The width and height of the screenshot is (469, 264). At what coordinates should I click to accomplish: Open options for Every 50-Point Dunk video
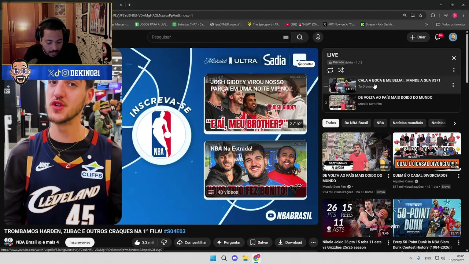tap(459, 242)
